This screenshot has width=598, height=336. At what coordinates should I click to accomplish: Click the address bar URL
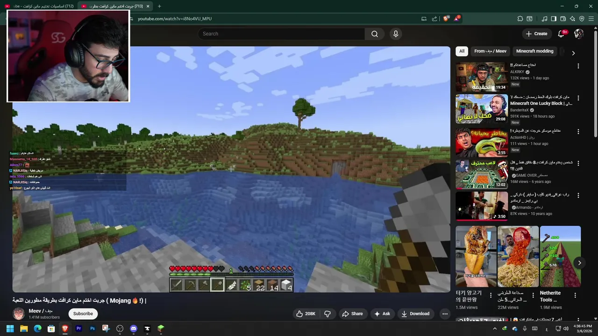point(175,19)
